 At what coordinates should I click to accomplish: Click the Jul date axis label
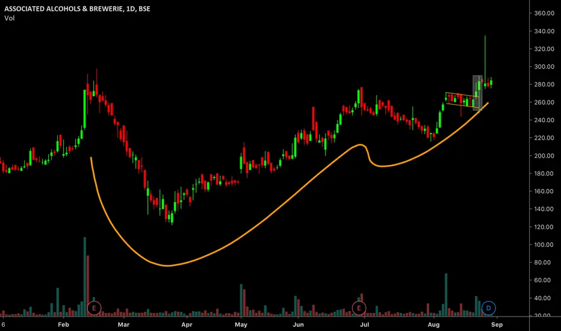[x=364, y=324]
